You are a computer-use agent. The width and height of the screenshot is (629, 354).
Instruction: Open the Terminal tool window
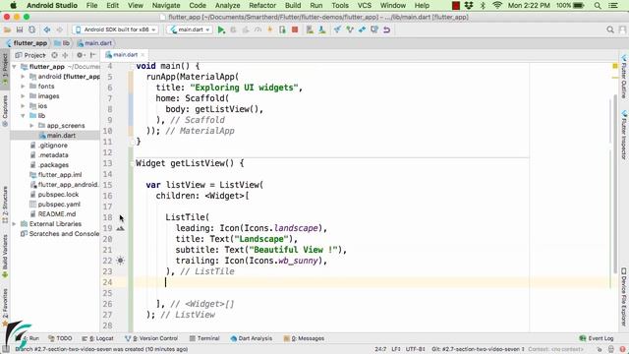click(204, 338)
